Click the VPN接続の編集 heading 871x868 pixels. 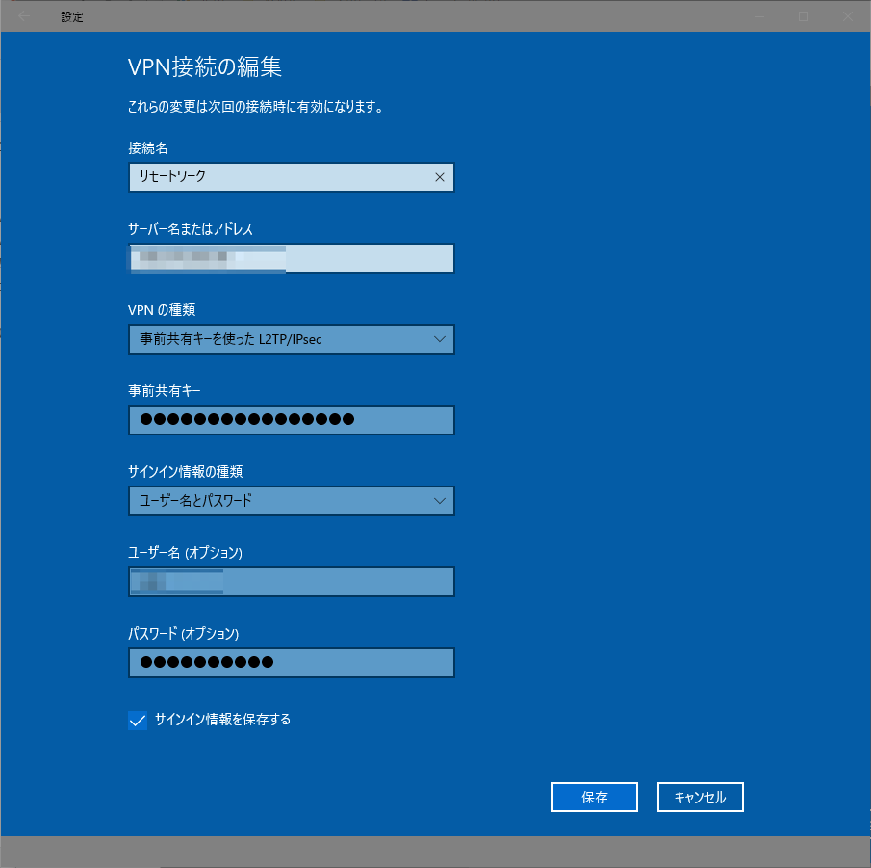204,66
